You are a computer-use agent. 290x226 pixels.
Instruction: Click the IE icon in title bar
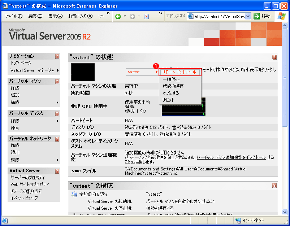5,6
